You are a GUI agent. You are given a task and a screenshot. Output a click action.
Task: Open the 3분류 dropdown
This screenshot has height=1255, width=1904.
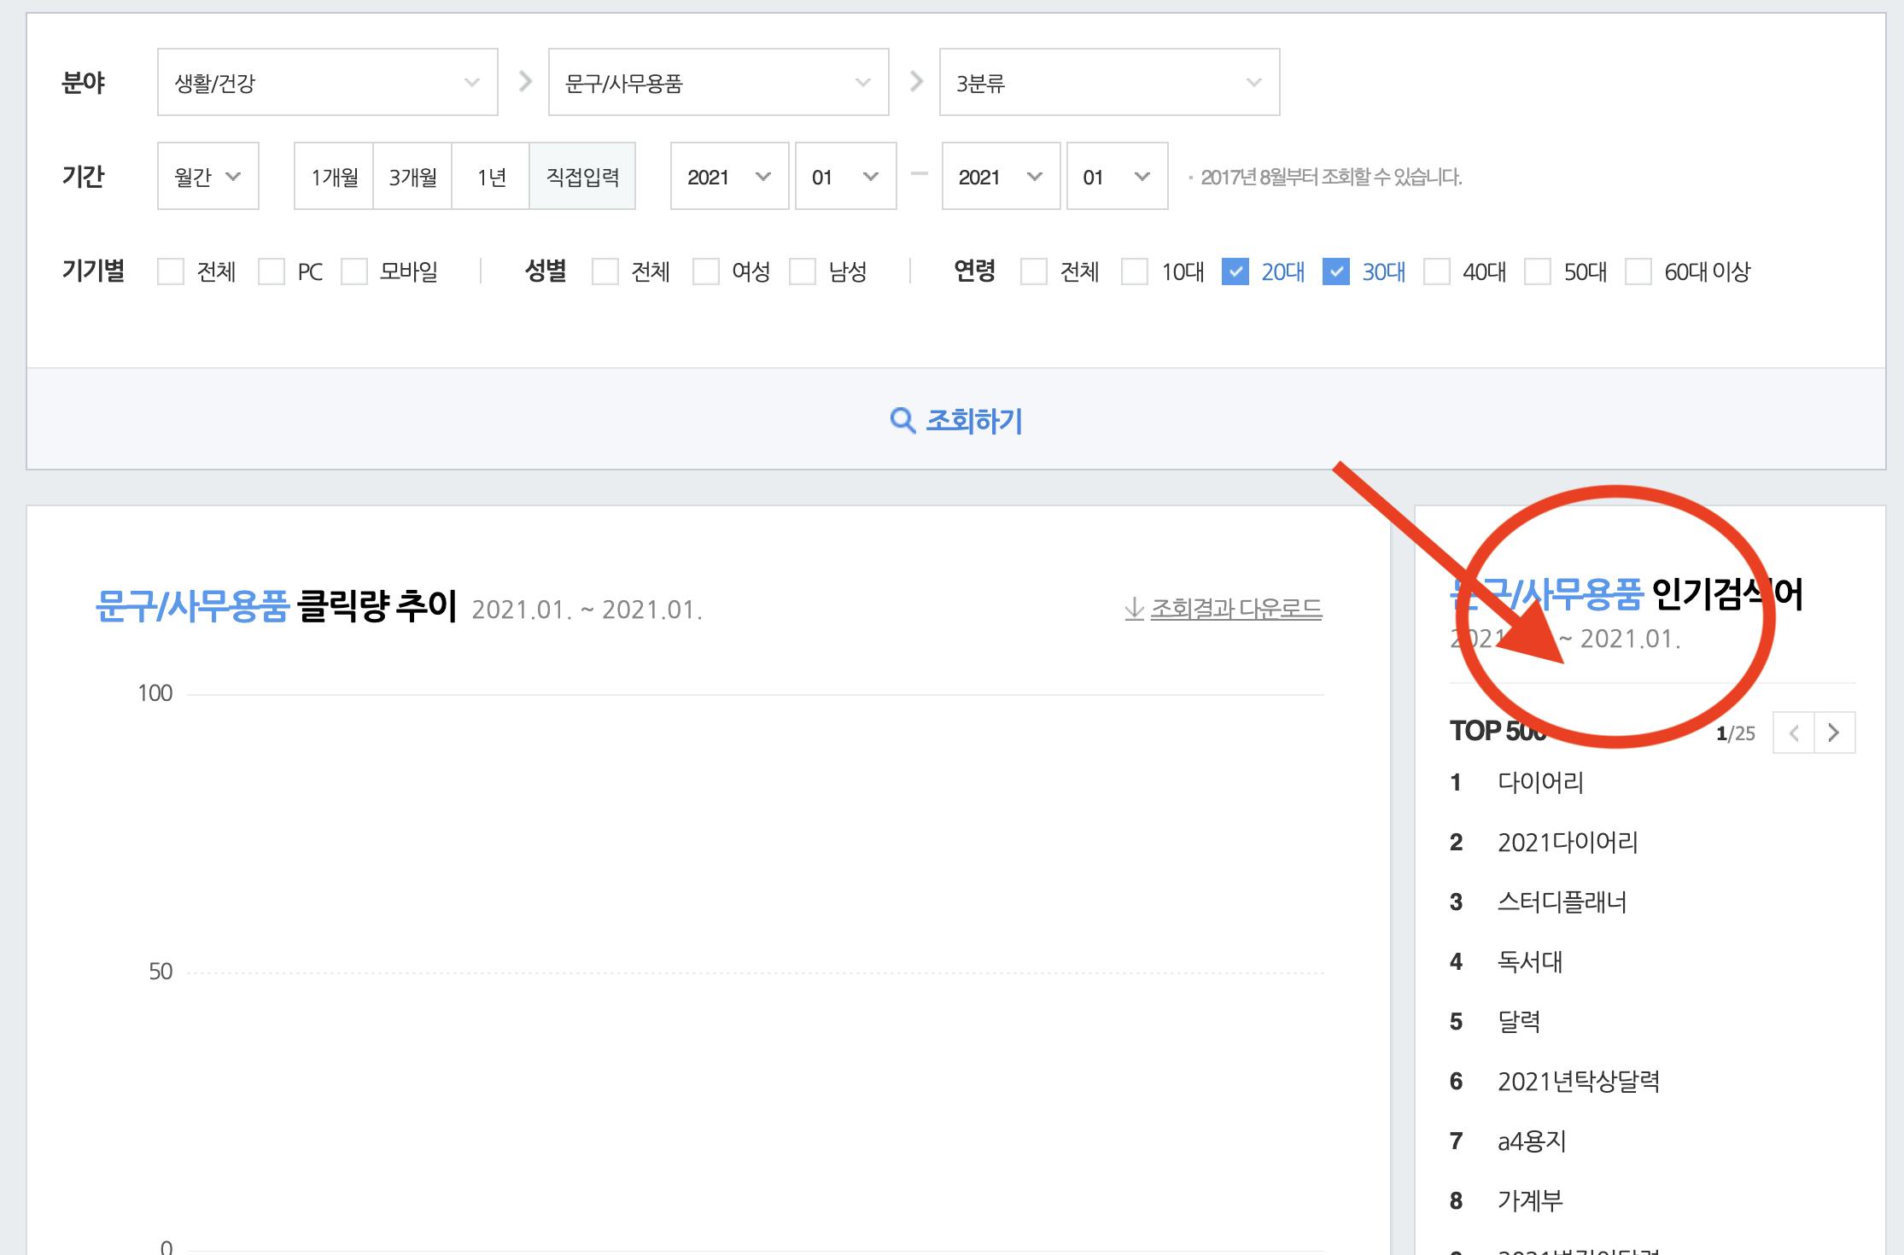tap(1109, 82)
